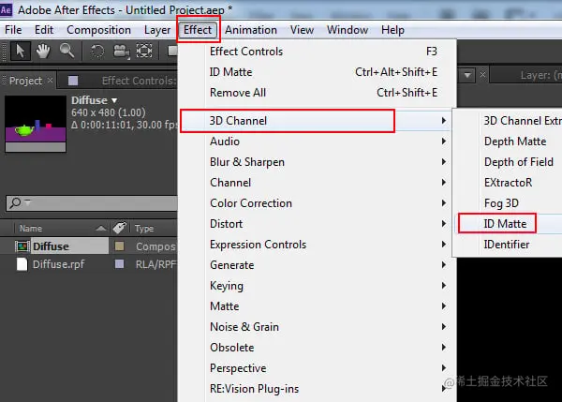The height and width of the screenshot is (402, 562).
Task: Select the Selection arrow tool
Action: click(20, 51)
